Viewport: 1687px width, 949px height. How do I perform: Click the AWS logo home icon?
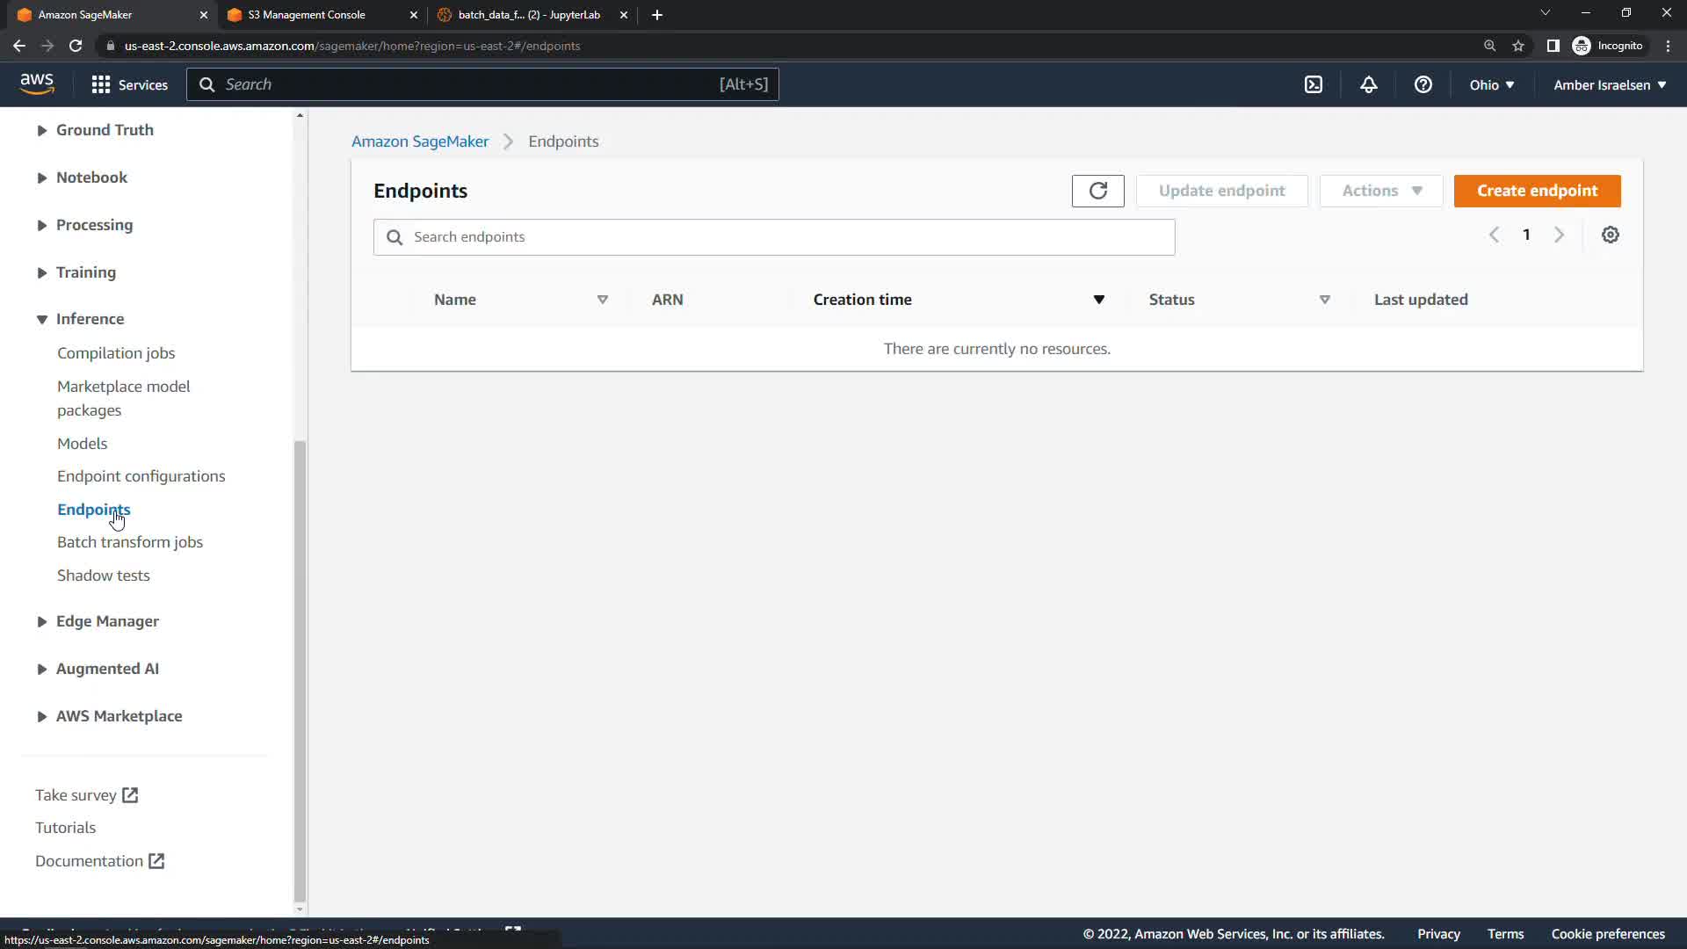pyautogui.click(x=37, y=83)
